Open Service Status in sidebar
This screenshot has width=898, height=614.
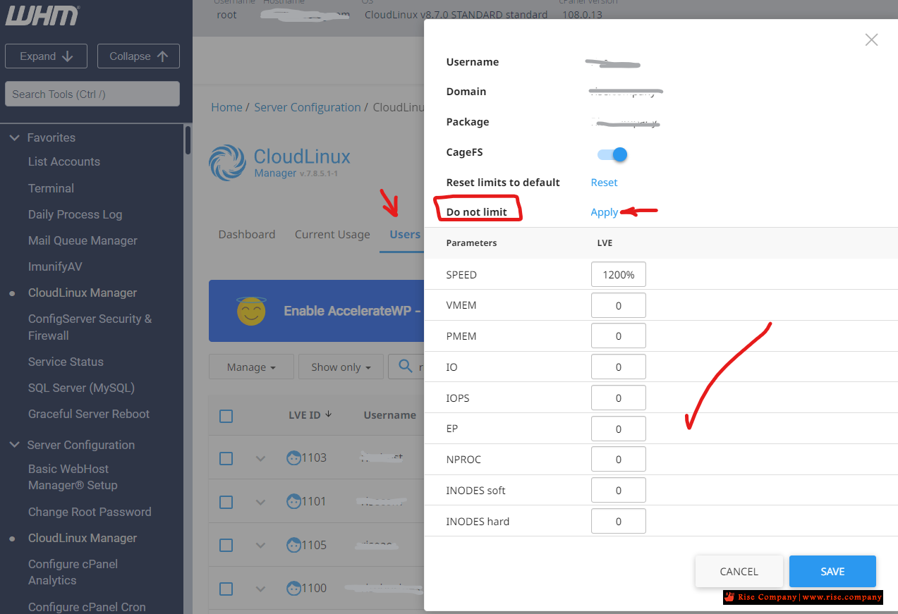pyautogui.click(x=66, y=362)
